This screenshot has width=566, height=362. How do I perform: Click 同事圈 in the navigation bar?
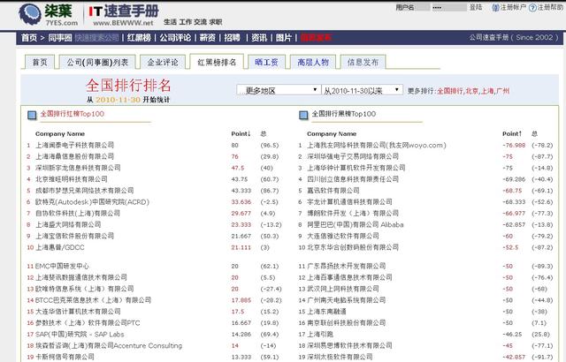60,37
